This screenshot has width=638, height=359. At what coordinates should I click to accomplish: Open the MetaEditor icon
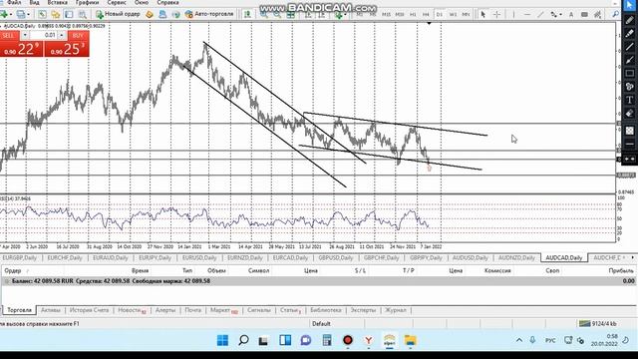coord(150,14)
